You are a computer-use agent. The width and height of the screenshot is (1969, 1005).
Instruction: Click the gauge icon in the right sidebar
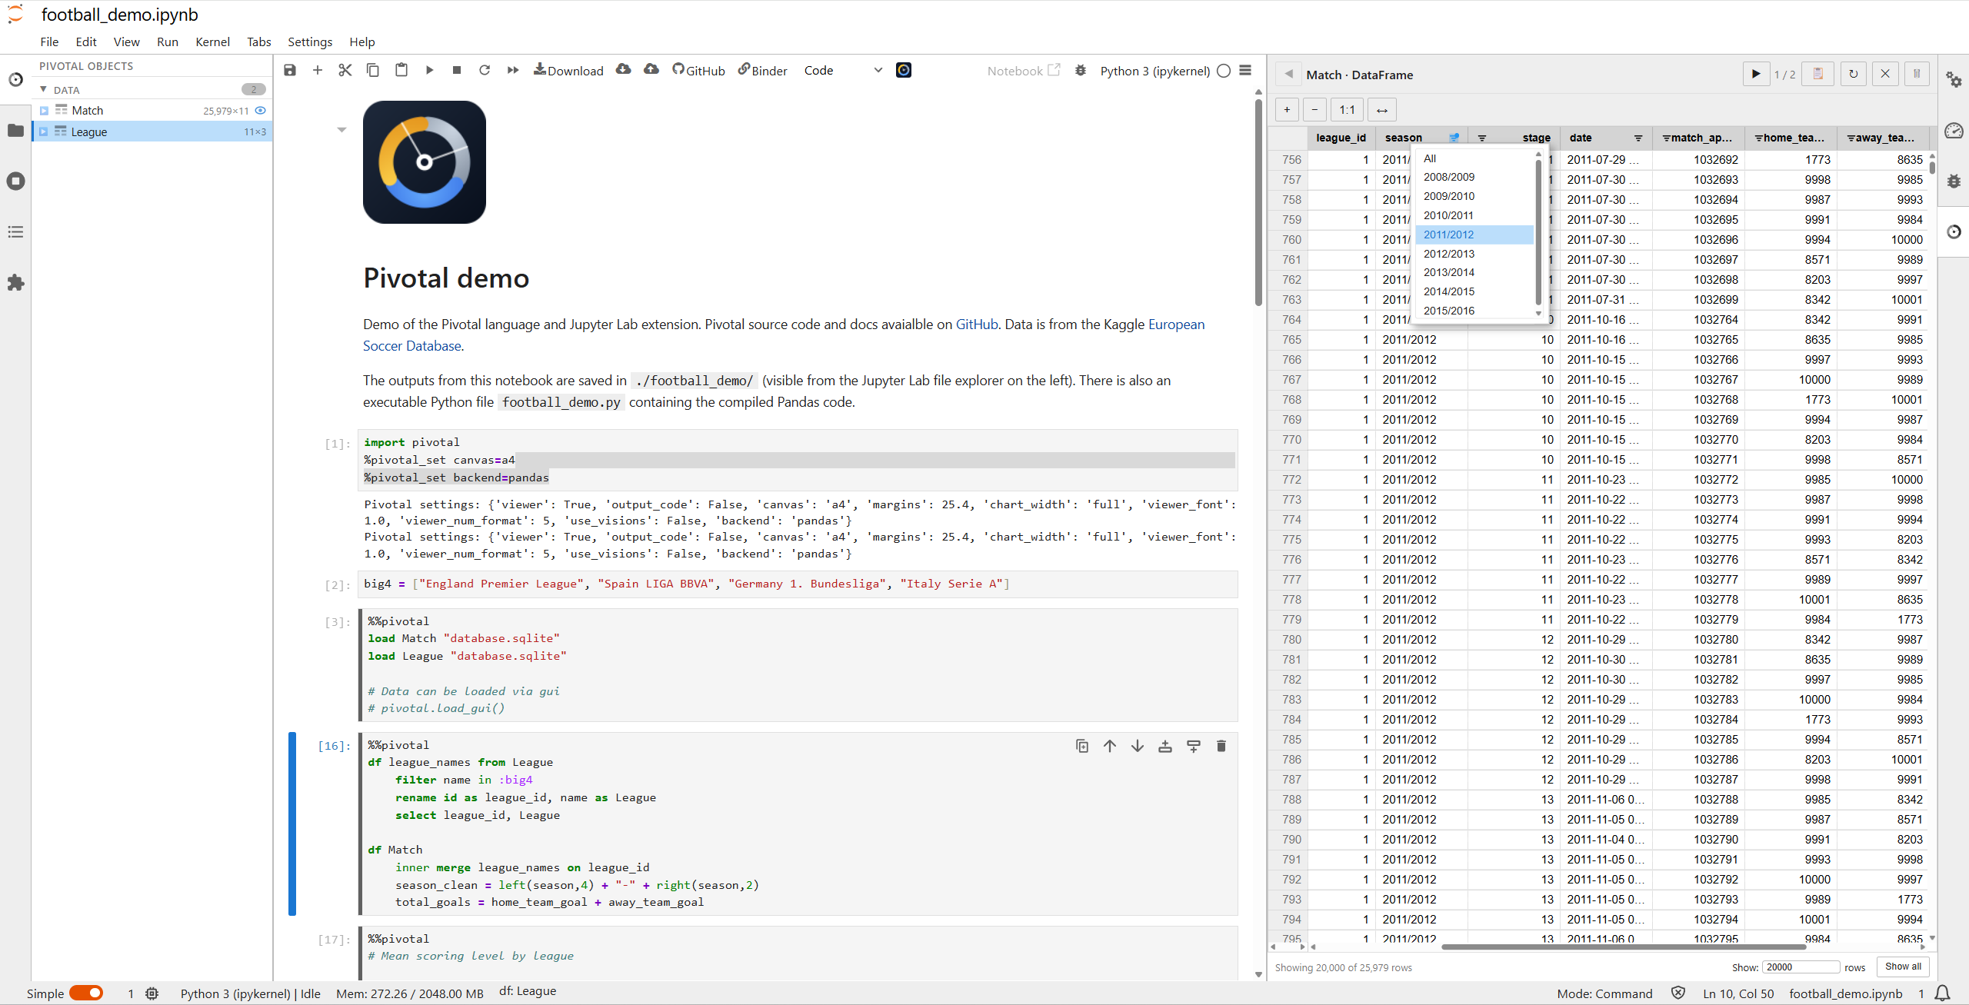pos(1954,130)
